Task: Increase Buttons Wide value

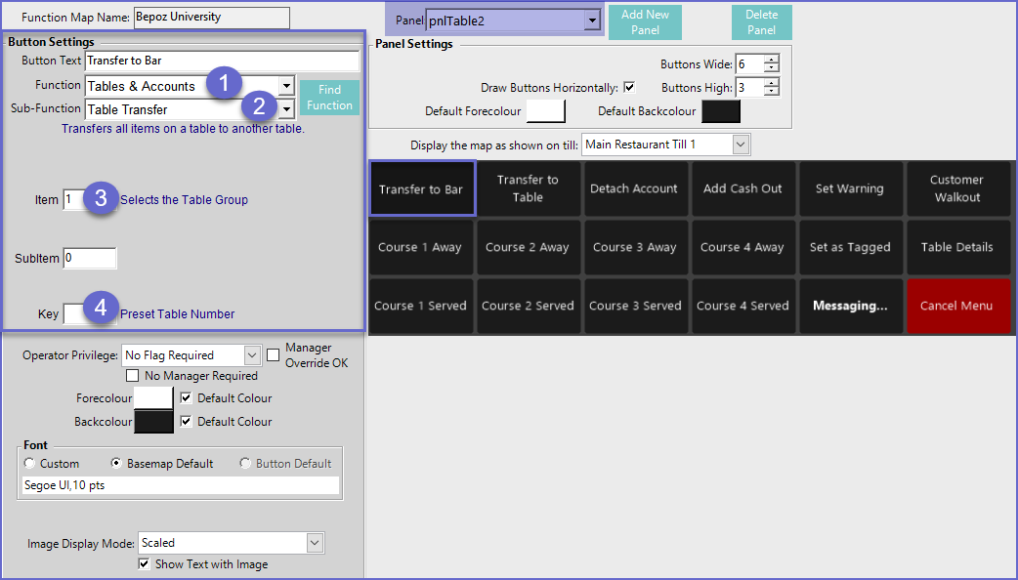Action: 771,60
